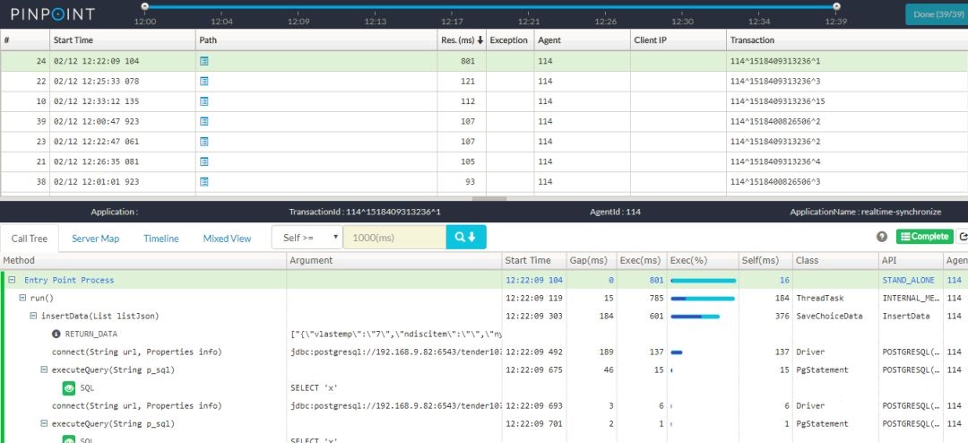Screen dimensions: 968x443
Task: Click the Exec(ms) column header
Action: (x=641, y=261)
